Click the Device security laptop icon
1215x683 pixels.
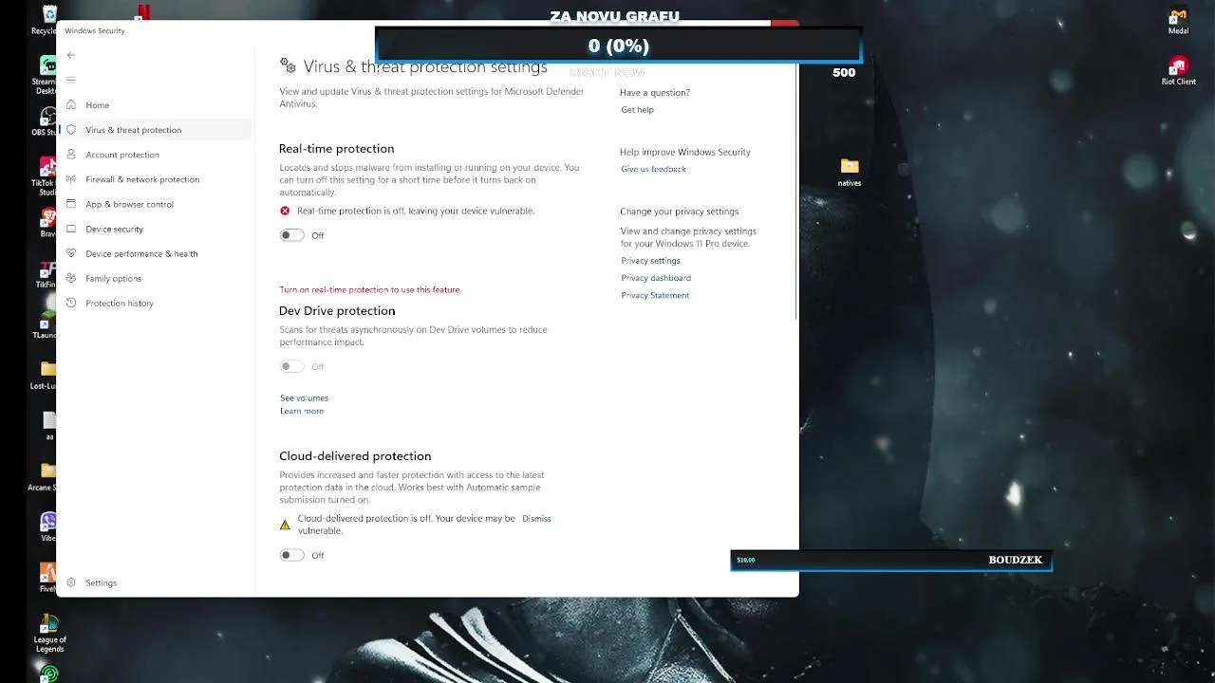[71, 229]
